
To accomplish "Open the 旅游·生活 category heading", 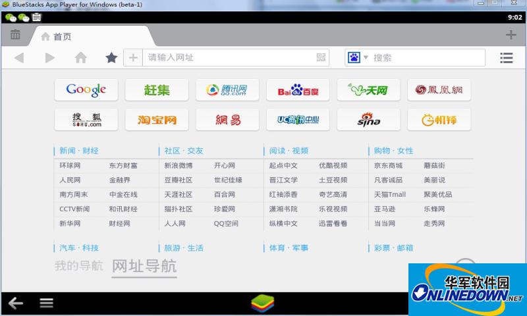I will point(184,248).
